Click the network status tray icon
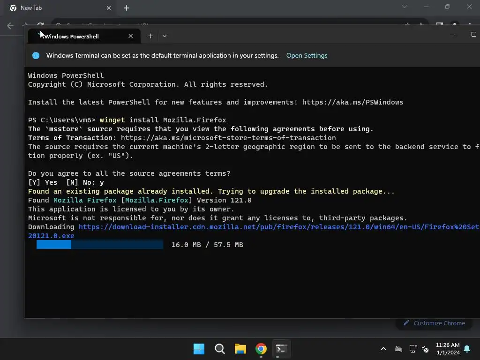 click(x=413, y=349)
